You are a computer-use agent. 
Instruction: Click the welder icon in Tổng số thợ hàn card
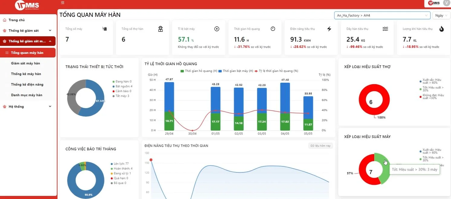coord(161,29)
